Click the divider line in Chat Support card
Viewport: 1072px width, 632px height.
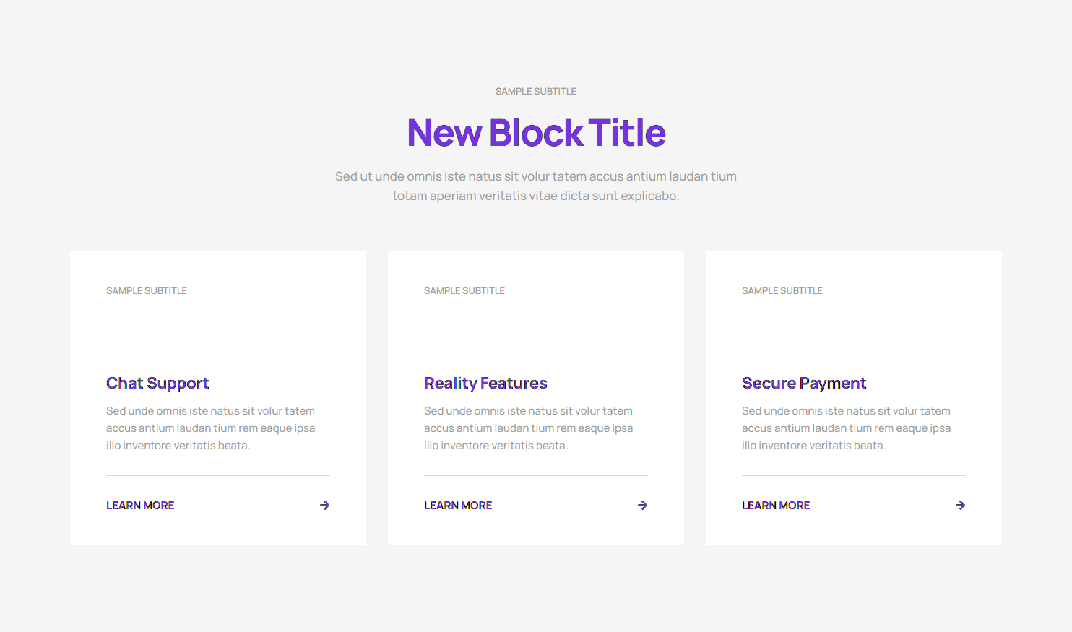coord(218,475)
